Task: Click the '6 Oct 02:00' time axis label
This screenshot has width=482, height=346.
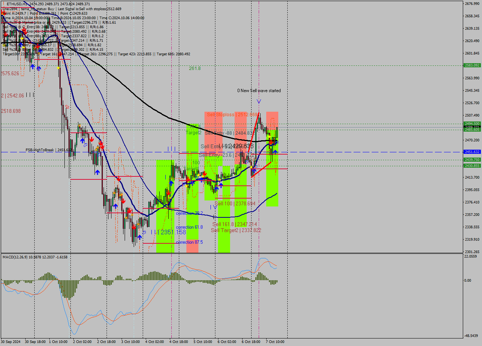Action: 227,342
